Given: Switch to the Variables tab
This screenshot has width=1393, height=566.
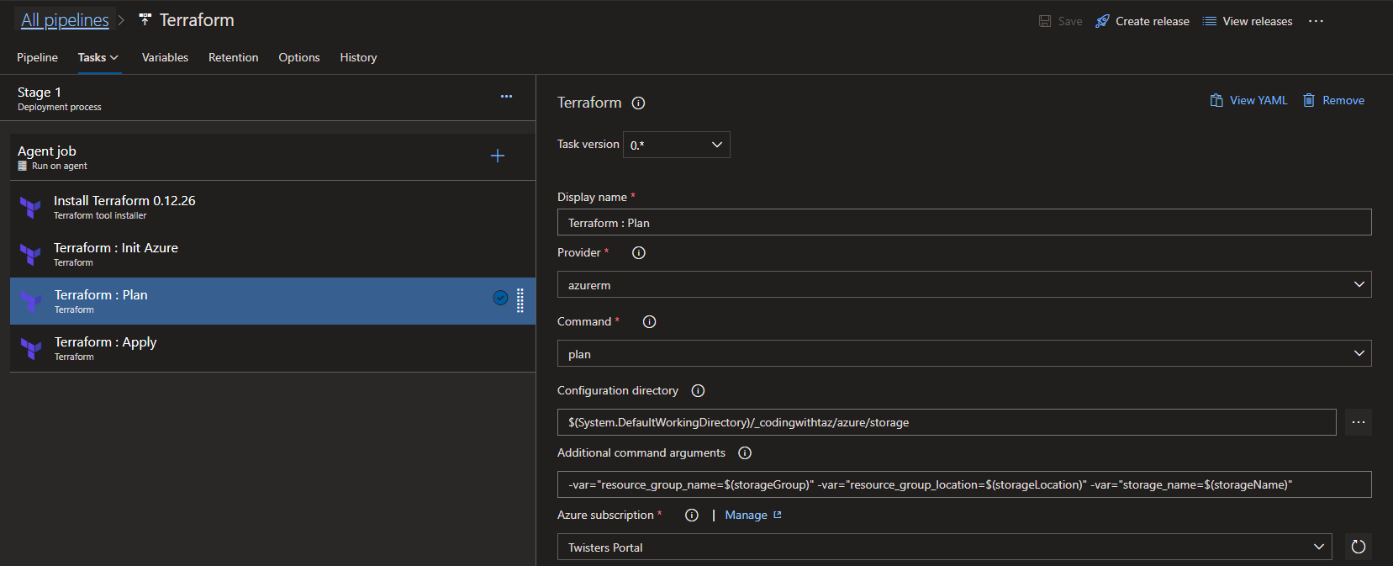Looking at the screenshot, I should tap(165, 57).
